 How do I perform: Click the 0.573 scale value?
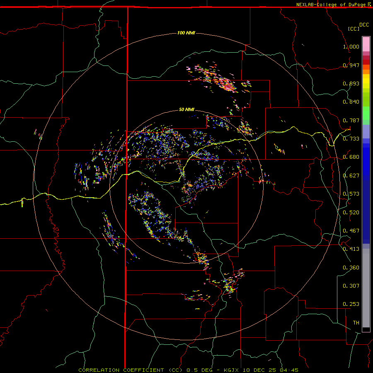tap(351, 194)
